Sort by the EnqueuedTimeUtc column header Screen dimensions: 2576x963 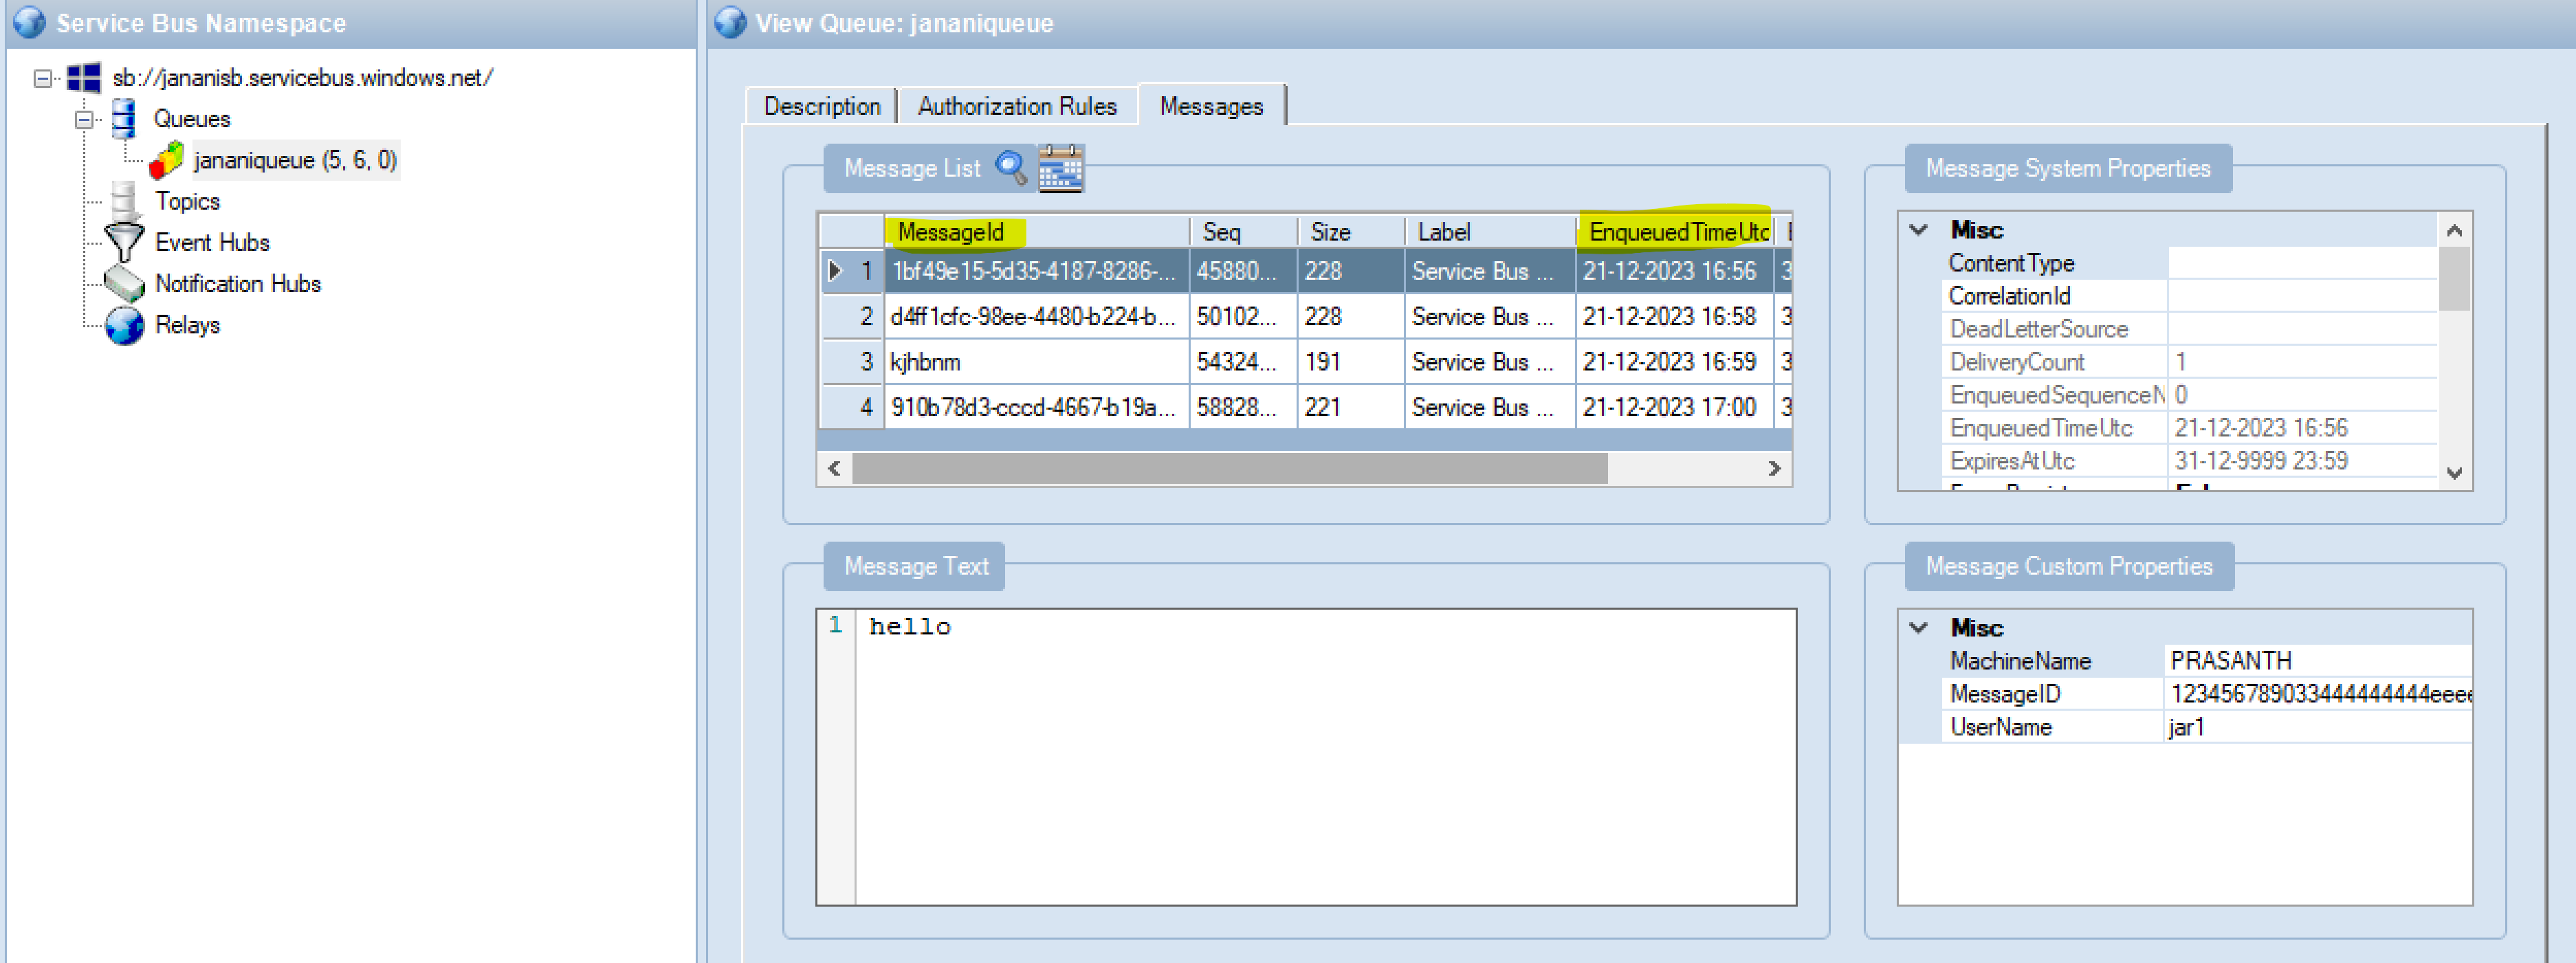[1675, 232]
